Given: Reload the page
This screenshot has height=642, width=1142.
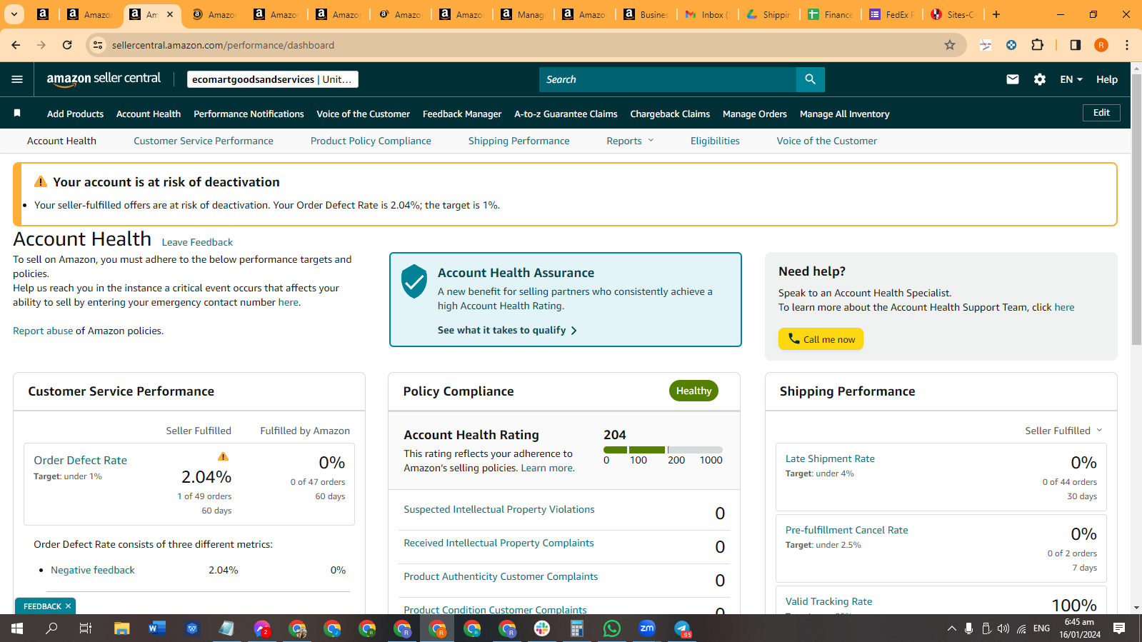Looking at the screenshot, I should [67, 45].
